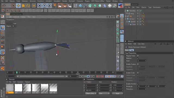Screen dimensions: 174x98
Task: Switch to the Structure tab
Action: tap(134, 5)
